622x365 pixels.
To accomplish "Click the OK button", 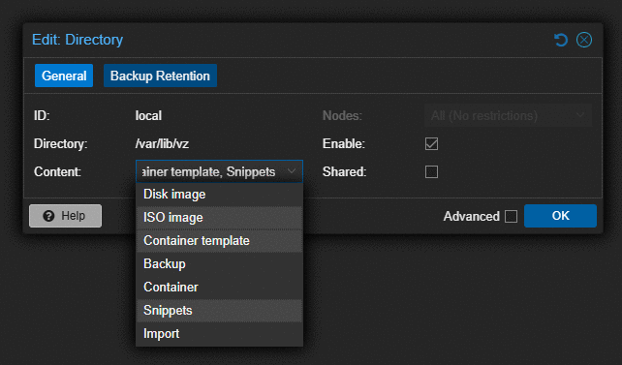I will [560, 216].
